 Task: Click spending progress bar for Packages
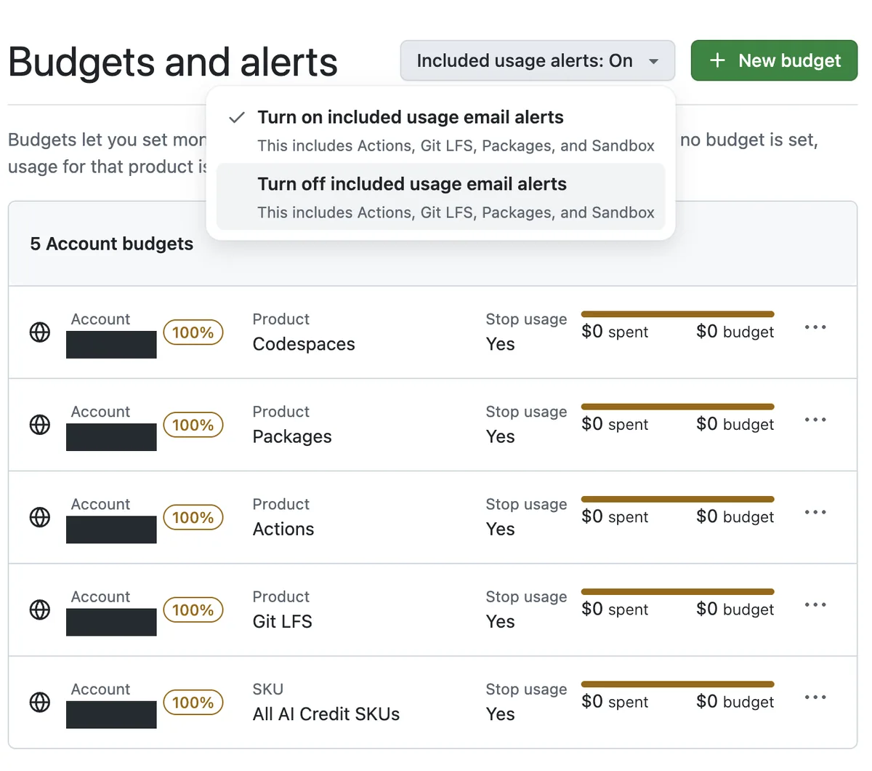678,407
